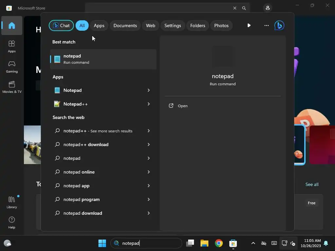Open the notepad Run command best match
Image resolution: width=335 pixels, height=251 pixels.
[x=103, y=59]
